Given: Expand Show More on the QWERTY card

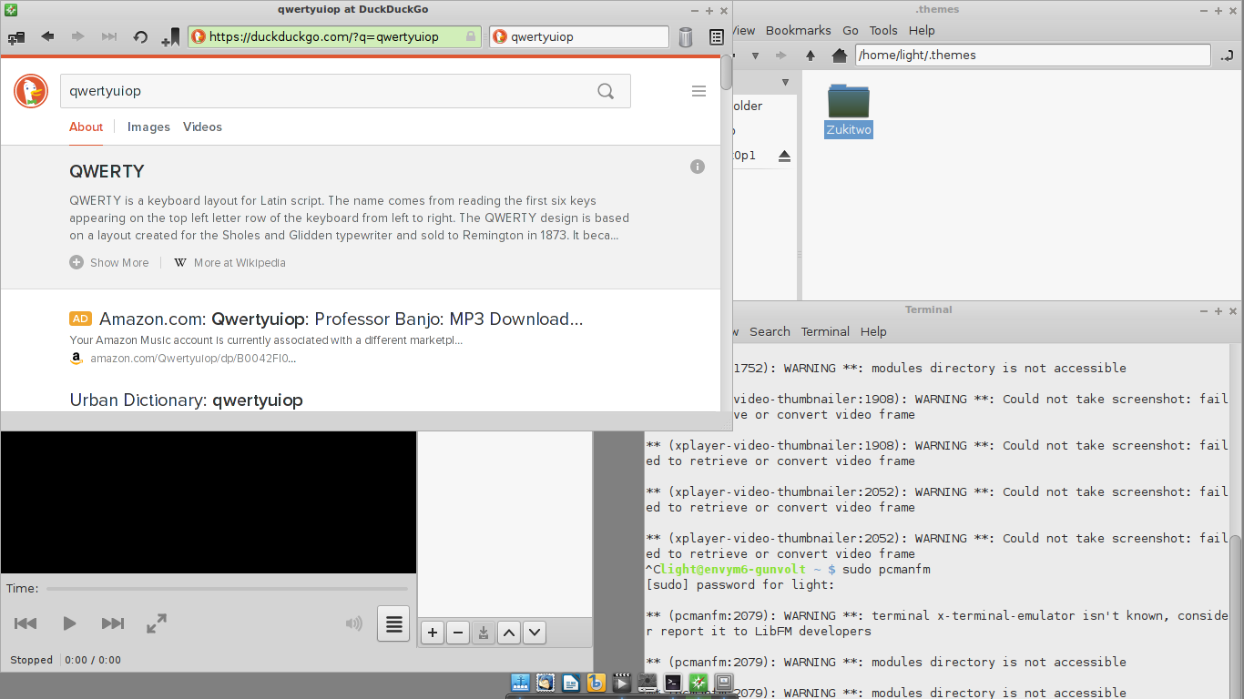Looking at the screenshot, I should coord(109,262).
